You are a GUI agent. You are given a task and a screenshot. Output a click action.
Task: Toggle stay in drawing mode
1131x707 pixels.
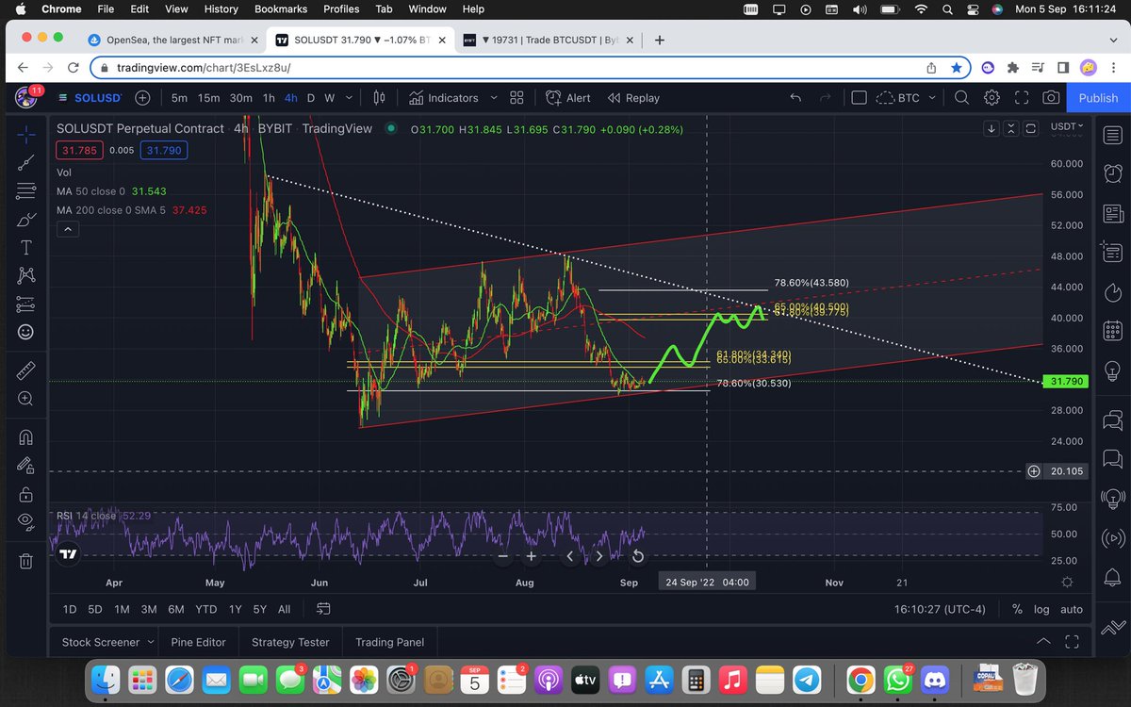[x=25, y=465]
